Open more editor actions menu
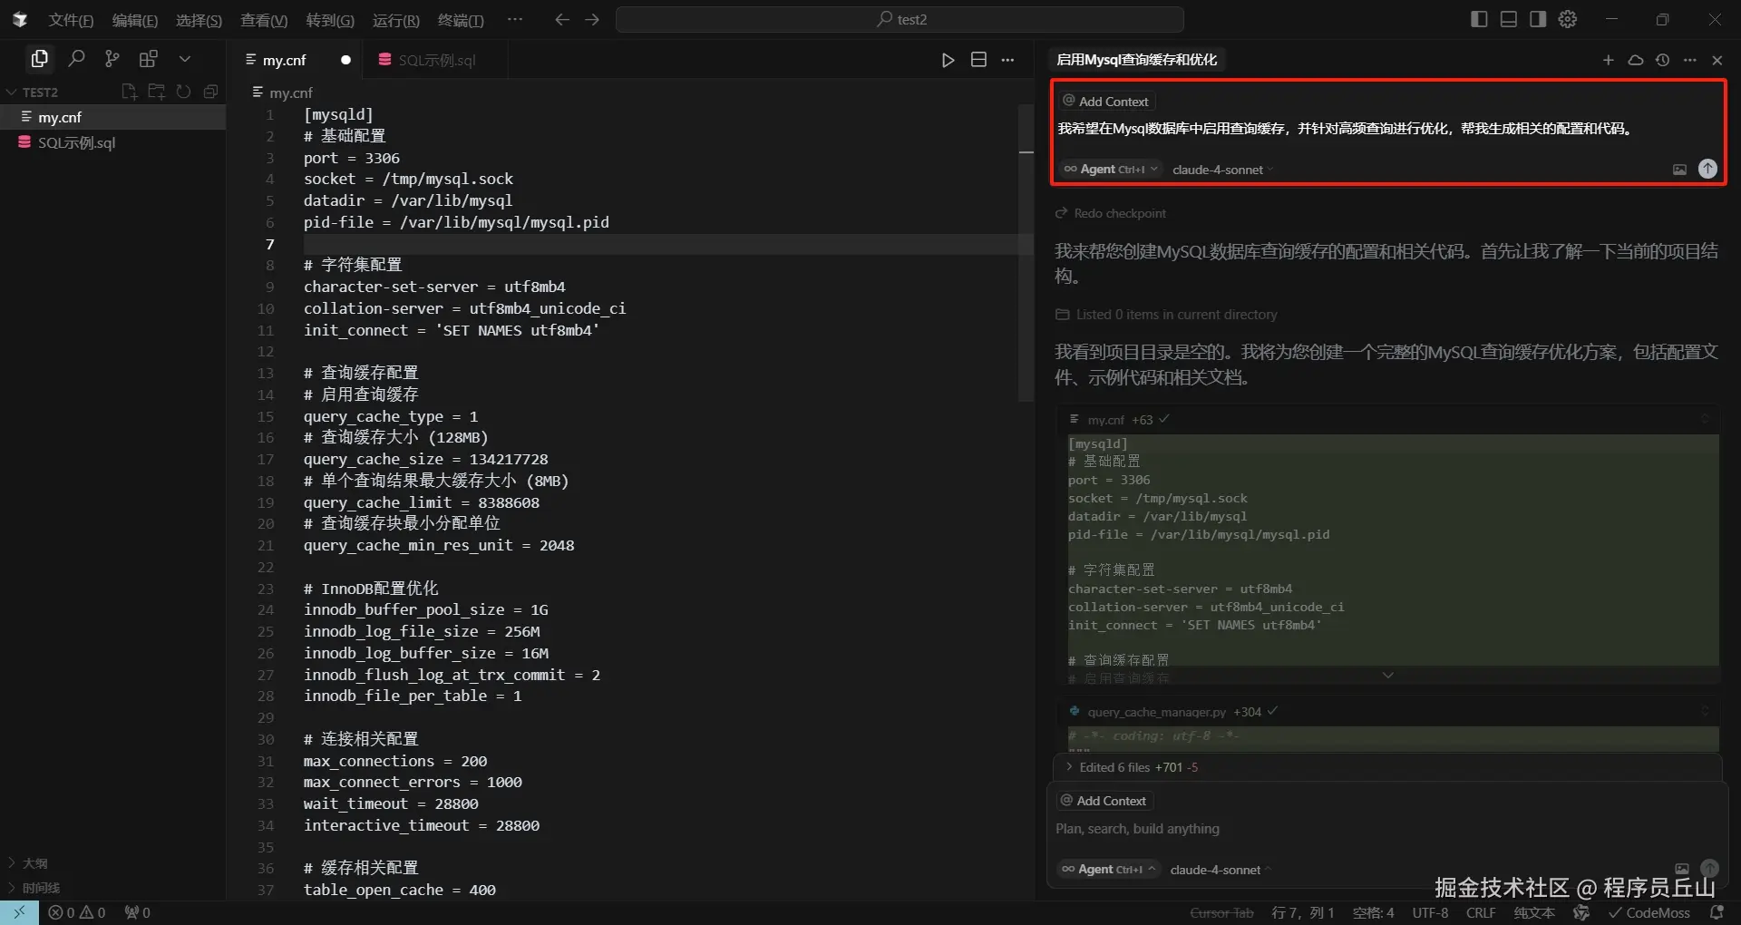 click(x=1008, y=60)
